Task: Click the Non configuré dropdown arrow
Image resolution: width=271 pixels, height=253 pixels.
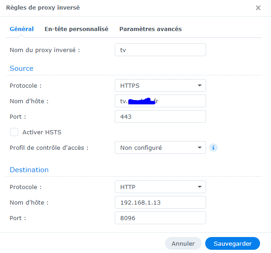Action: point(200,148)
